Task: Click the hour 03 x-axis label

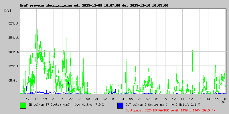Action: click(x=114, y=99)
